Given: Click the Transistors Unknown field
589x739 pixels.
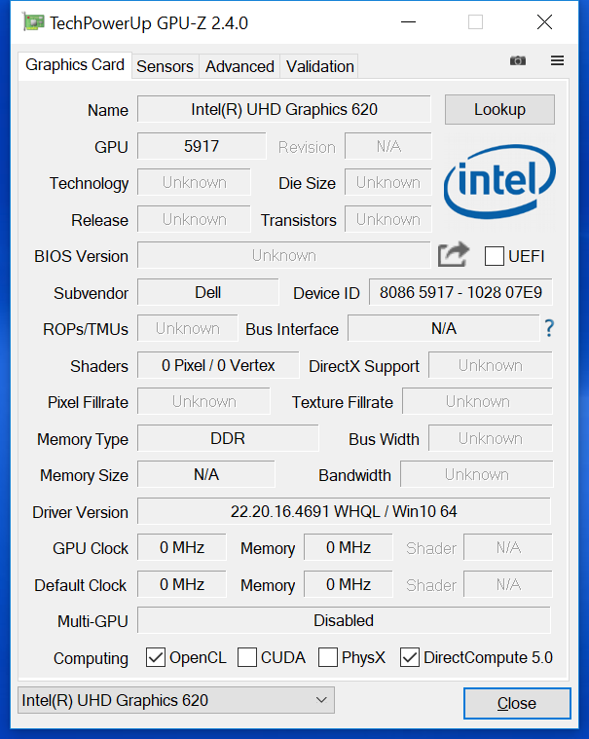Looking at the screenshot, I should [388, 219].
